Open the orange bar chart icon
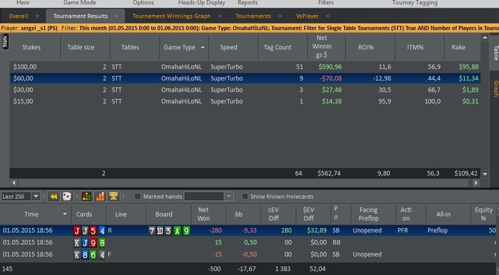The height and width of the screenshot is (275, 499). click(100, 197)
